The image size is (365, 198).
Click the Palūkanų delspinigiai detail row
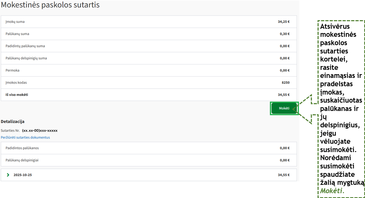[22, 160]
